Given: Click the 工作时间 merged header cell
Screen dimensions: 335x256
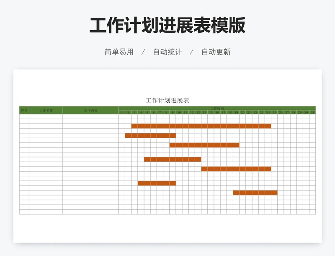Looking at the screenshot, I should click(x=217, y=108).
